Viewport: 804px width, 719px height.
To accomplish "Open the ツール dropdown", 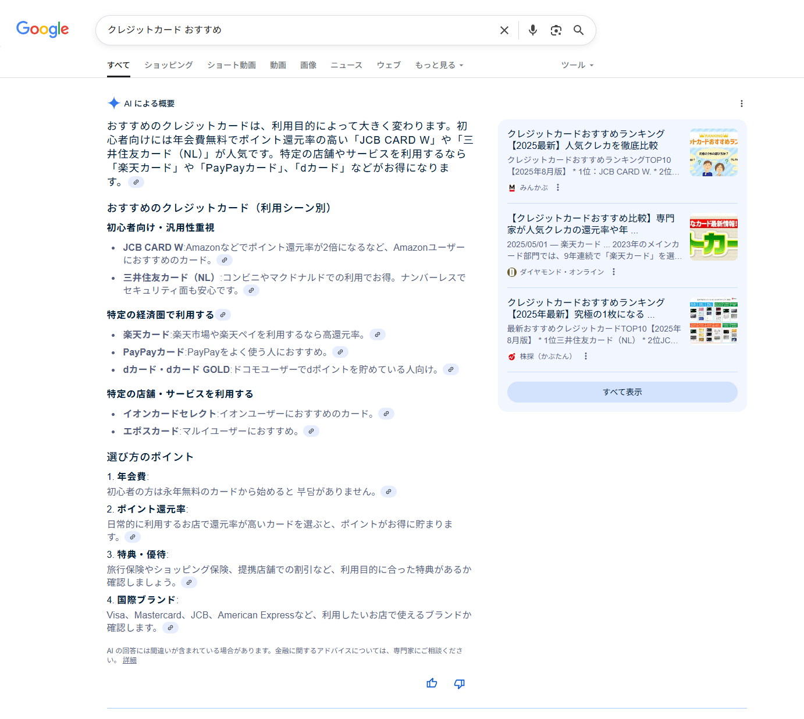I will coord(577,65).
